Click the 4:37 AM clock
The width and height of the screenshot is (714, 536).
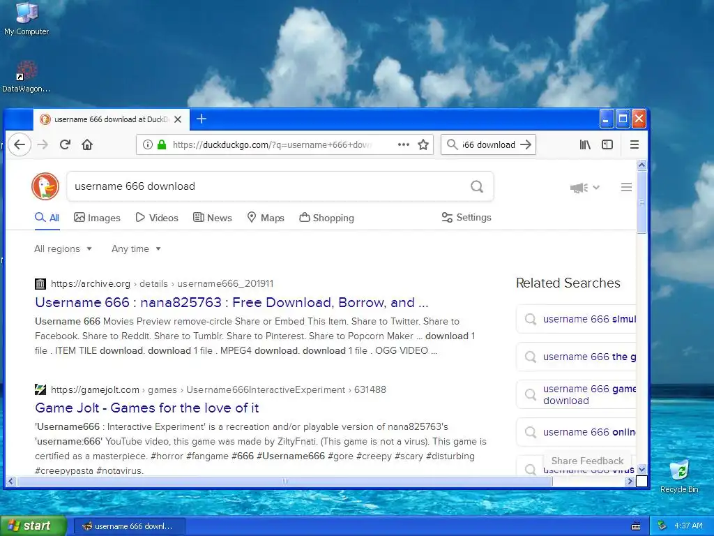[x=688, y=526]
